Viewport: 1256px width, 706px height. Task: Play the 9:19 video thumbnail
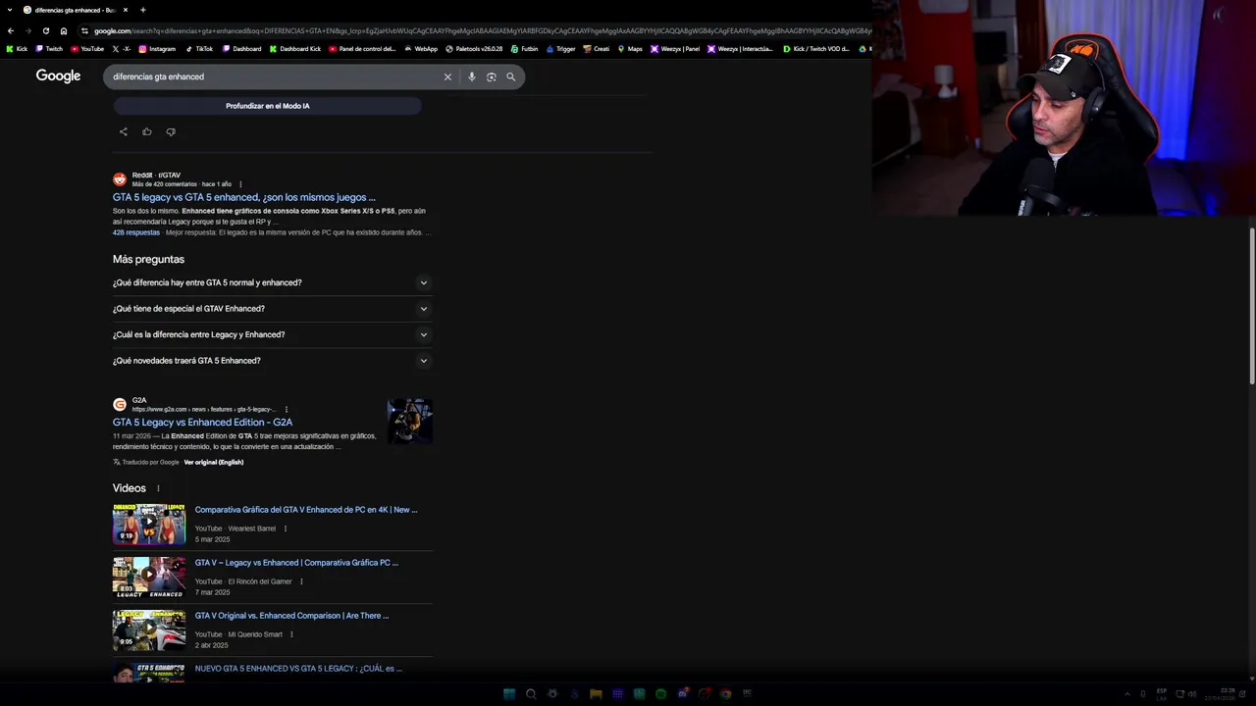[x=149, y=524]
